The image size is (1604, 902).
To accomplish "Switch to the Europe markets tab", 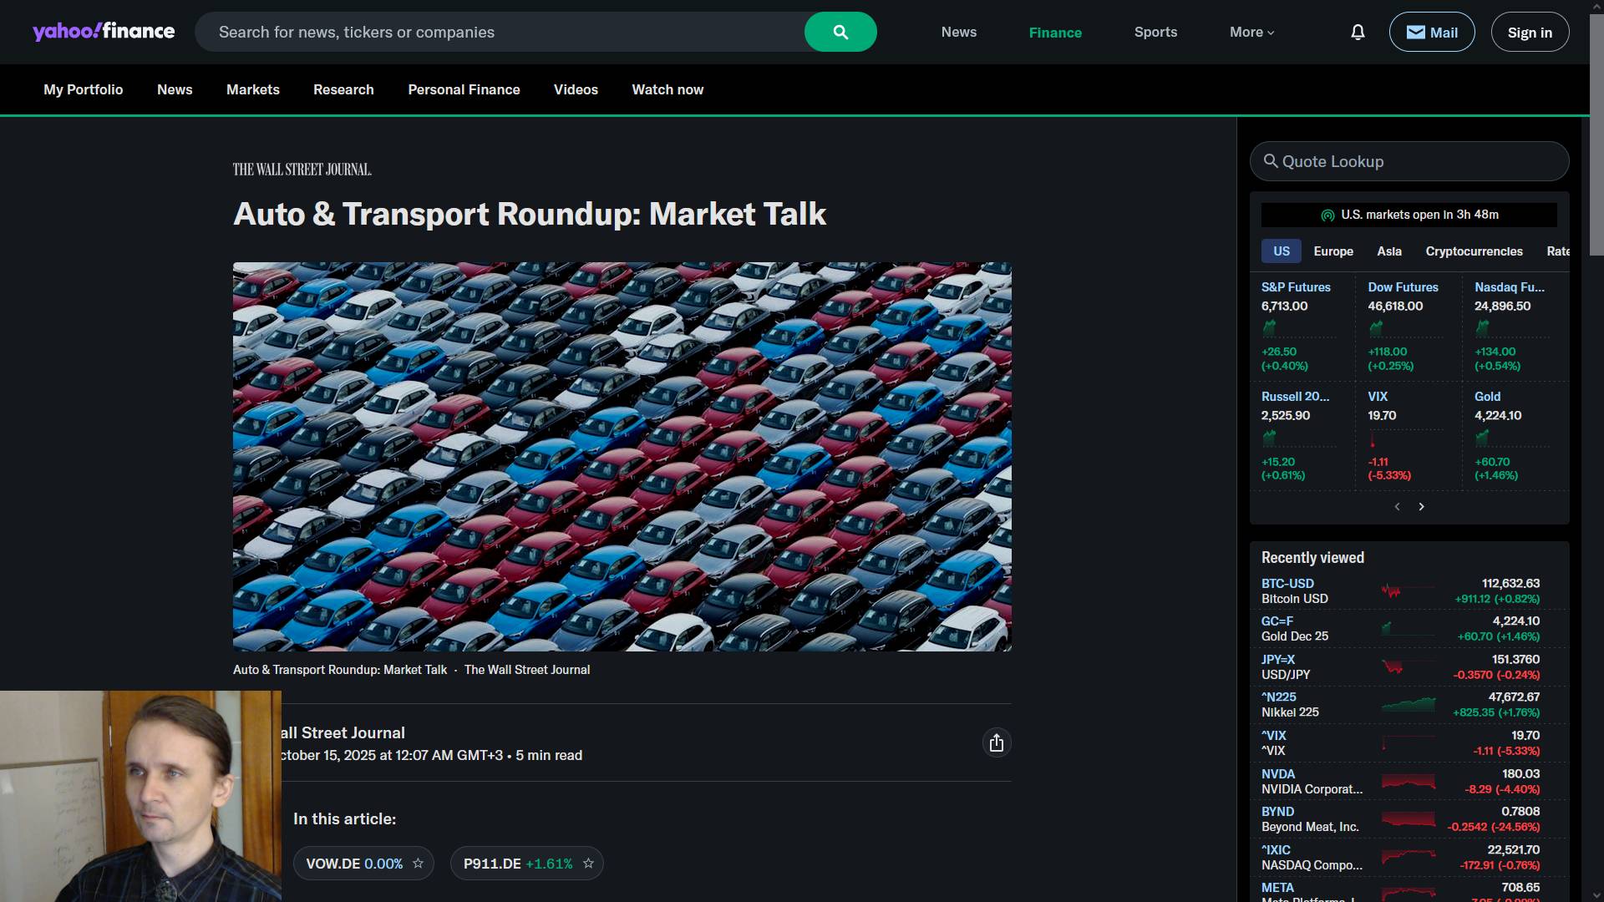I will pos(1332,251).
